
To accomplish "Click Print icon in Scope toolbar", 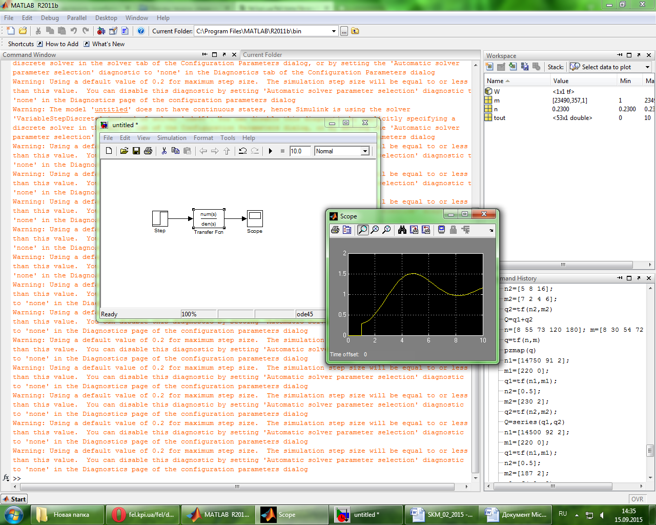I will 335,230.
